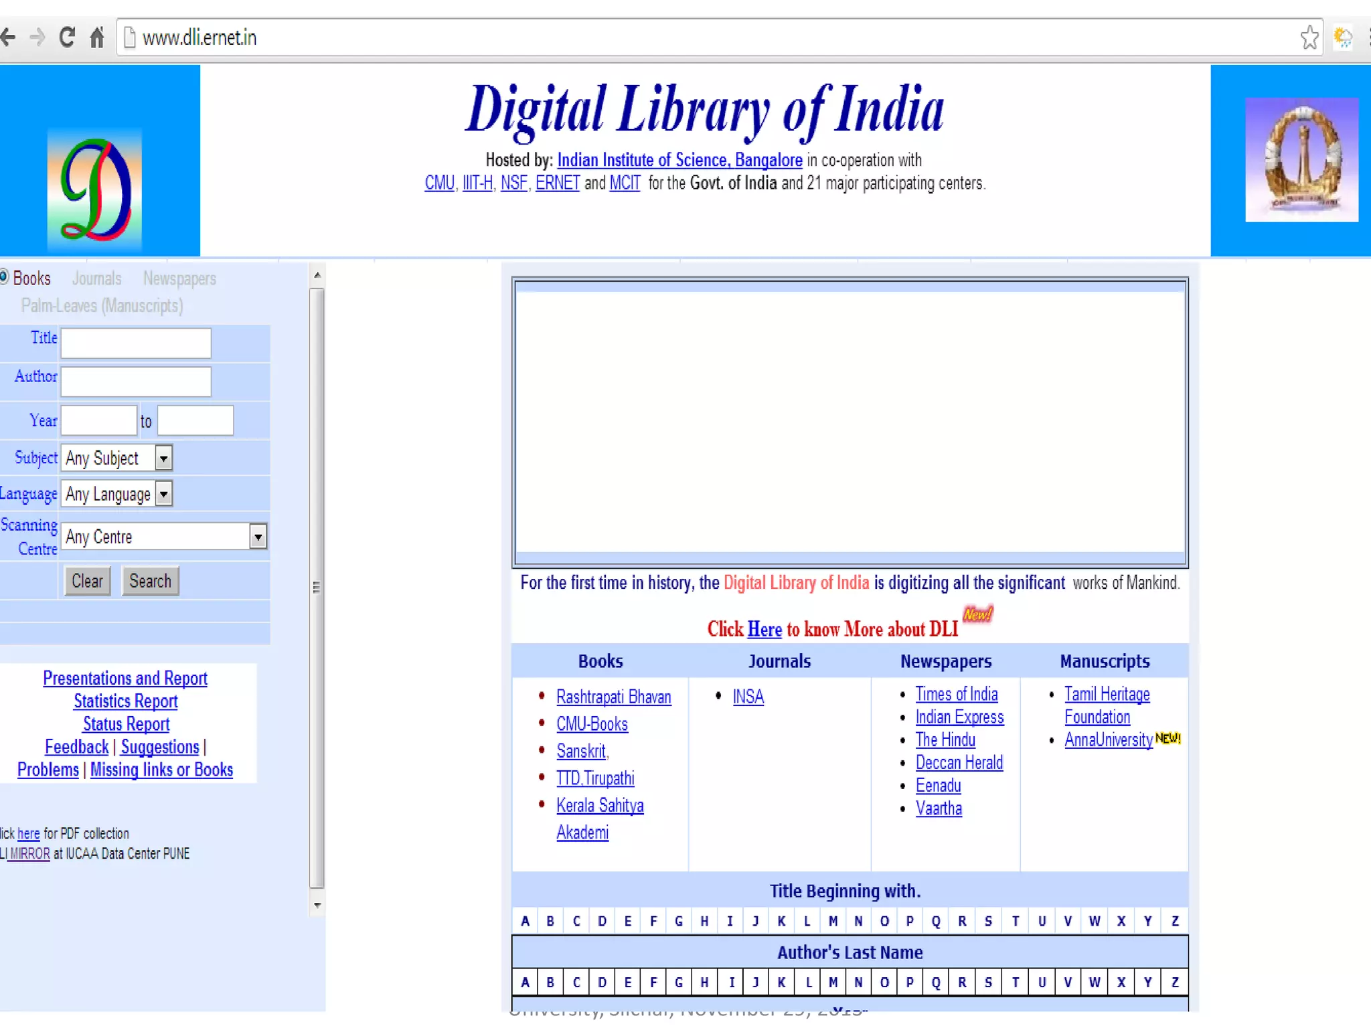
Task: Open Tamil Heritage Foundation link
Action: [x=1107, y=706]
